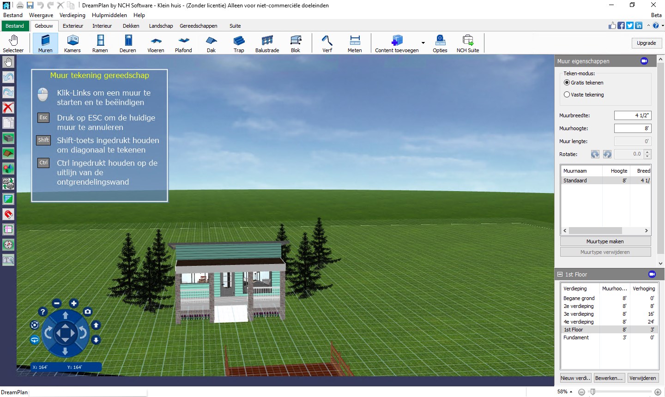Enable the magnet snap tool
The height and width of the screenshot is (397, 665).
8,214
